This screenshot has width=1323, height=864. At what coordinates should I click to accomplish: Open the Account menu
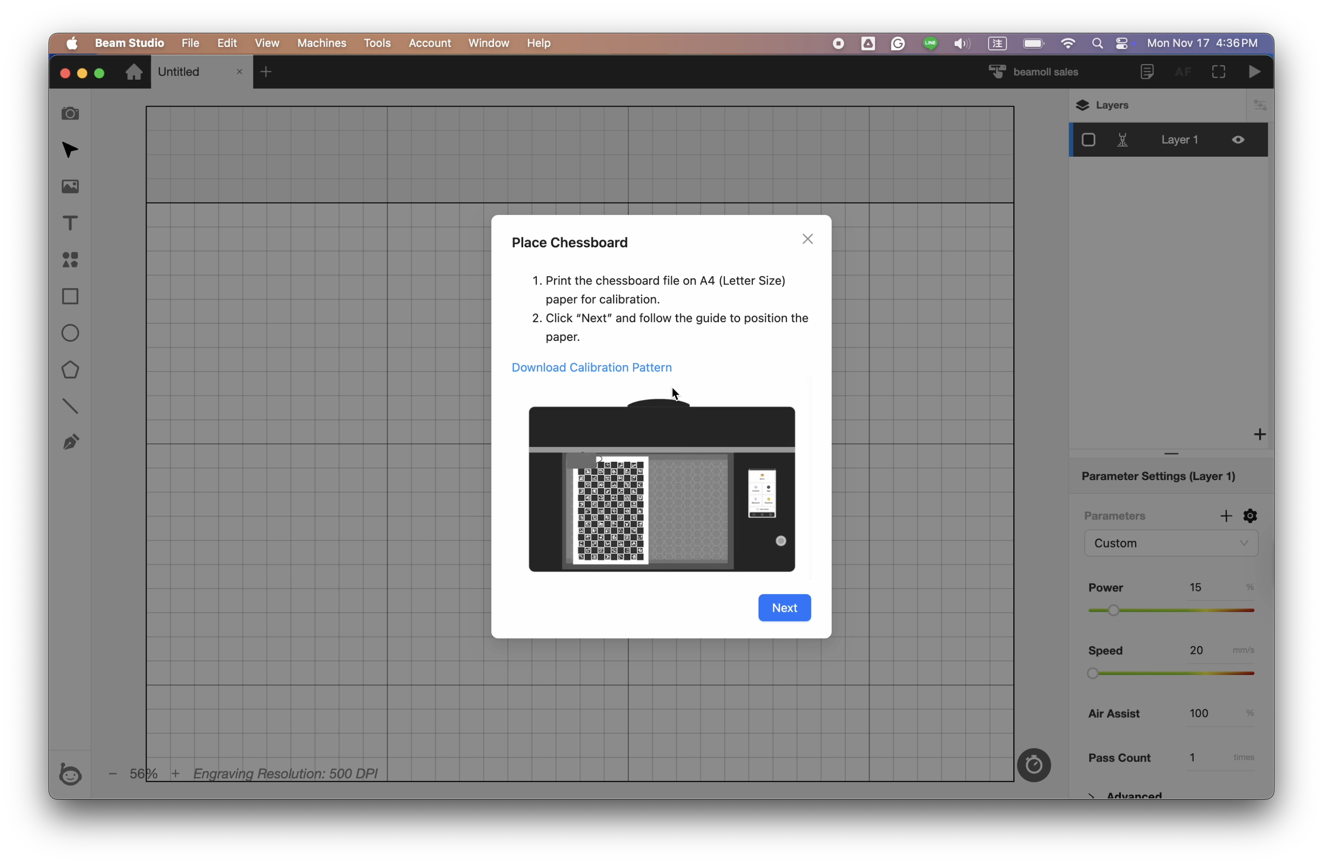(430, 43)
